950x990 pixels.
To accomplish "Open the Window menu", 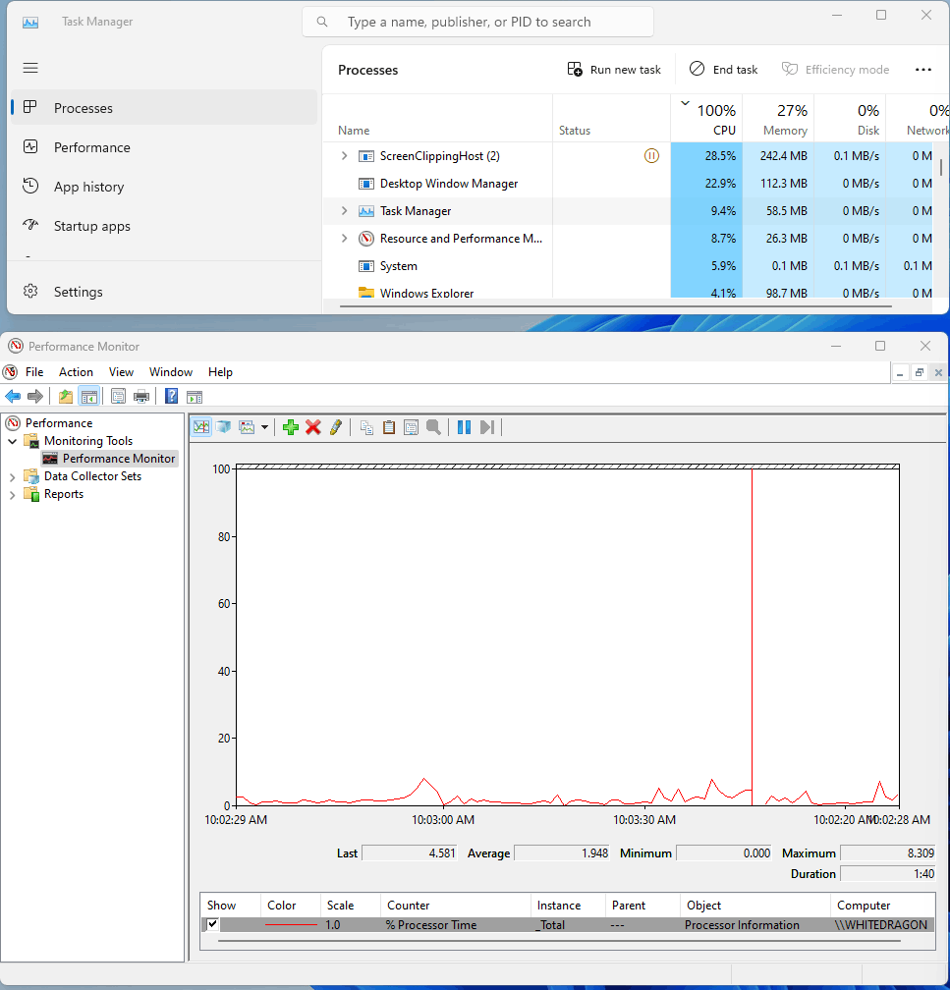I will coord(171,372).
